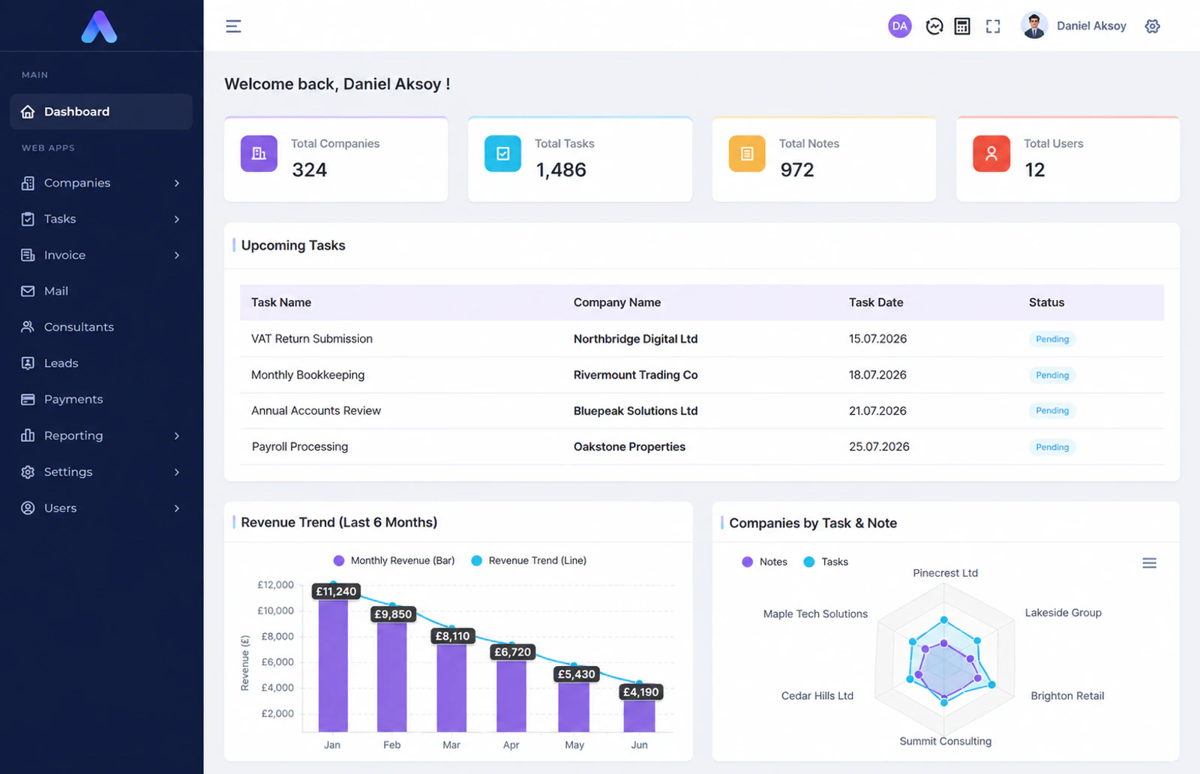Go to Consultants in sidebar

[101, 327]
